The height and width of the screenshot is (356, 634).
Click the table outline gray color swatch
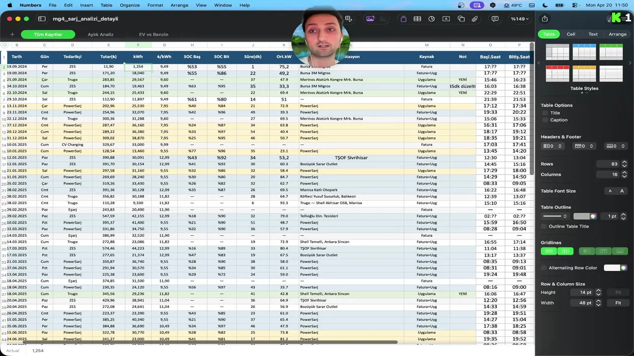[581, 216]
